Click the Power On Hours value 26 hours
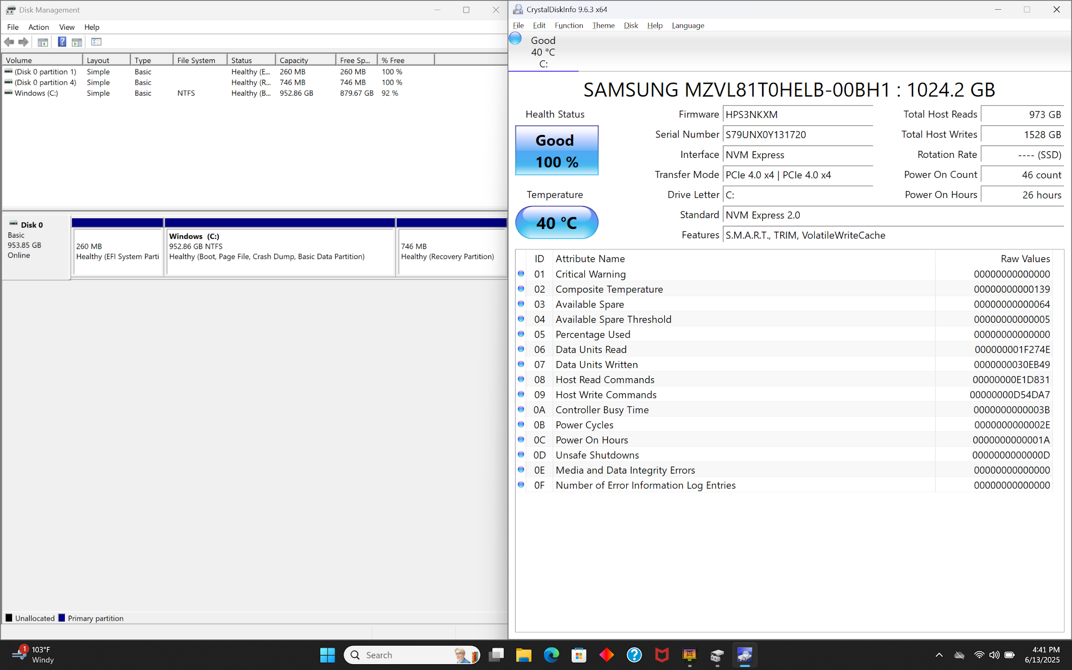Viewport: 1072px width, 670px height. 1022,195
